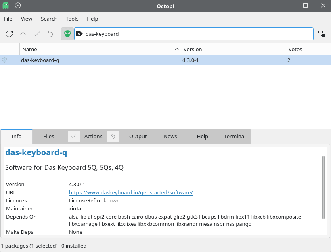
Task: Open the daskeyboard.io software URL link
Action: [x=131, y=193]
